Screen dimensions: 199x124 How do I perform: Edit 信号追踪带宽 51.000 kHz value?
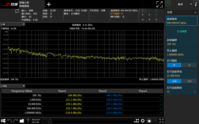tap(173, 76)
